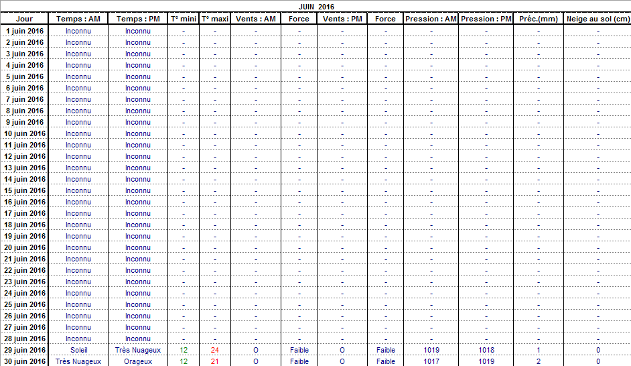
Task: Click the Vents : AM header cell
Action: tap(255, 19)
